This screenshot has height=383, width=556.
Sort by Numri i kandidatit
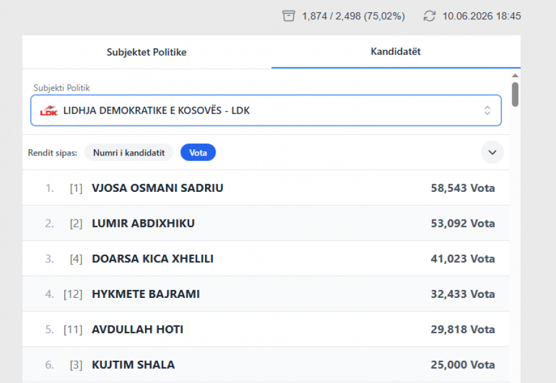click(x=128, y=152)
